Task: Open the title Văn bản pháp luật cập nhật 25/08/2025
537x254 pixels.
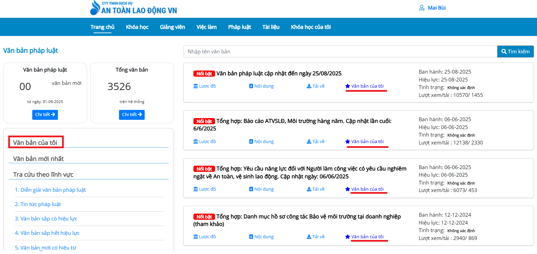Action: (278, 73)
